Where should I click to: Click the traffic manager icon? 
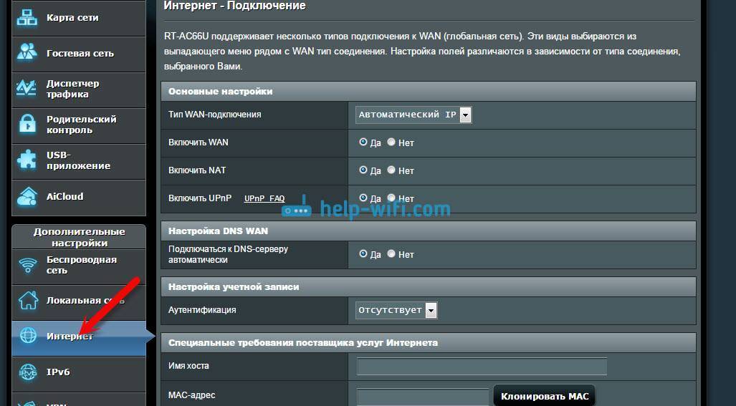pos(28,89)
